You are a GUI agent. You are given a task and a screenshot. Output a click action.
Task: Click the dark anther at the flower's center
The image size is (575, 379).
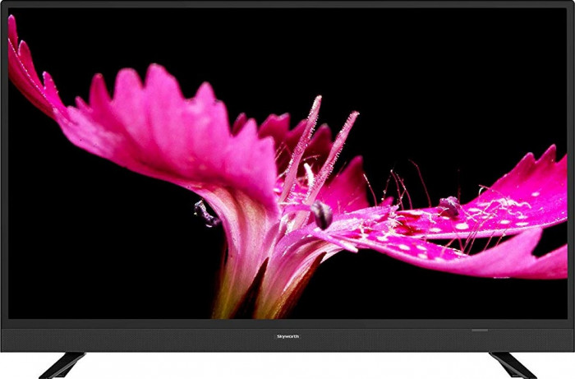coord(322,215)
